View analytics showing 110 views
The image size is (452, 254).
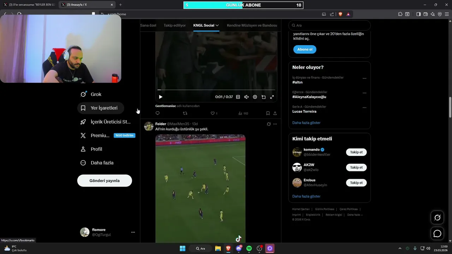(x=243, y=113)
